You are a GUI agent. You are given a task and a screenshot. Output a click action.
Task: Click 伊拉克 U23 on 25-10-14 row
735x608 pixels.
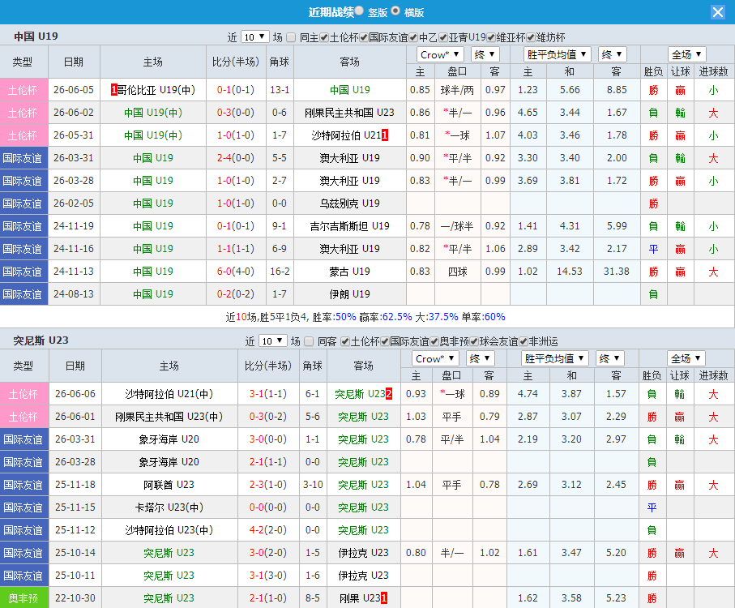(363, 553)
